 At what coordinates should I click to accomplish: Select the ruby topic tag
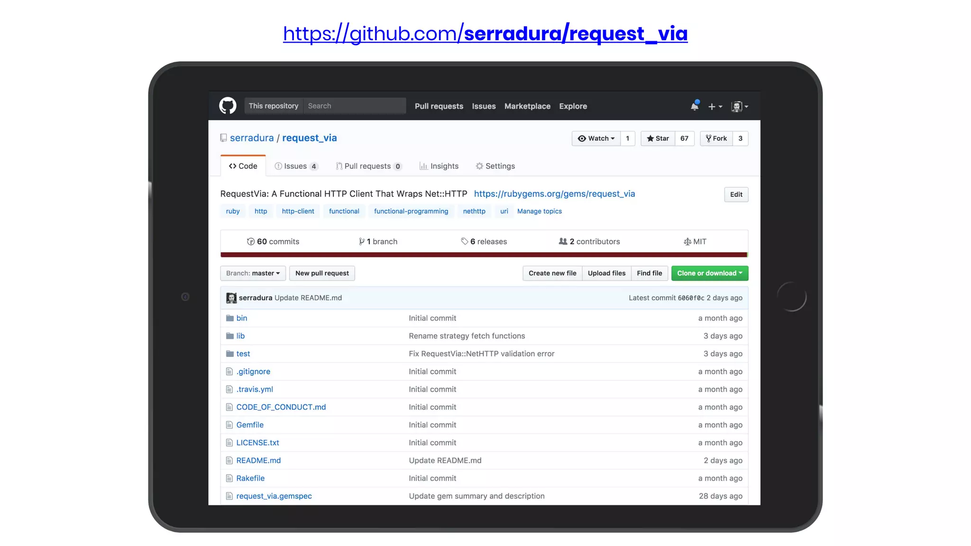pos(233,211)
